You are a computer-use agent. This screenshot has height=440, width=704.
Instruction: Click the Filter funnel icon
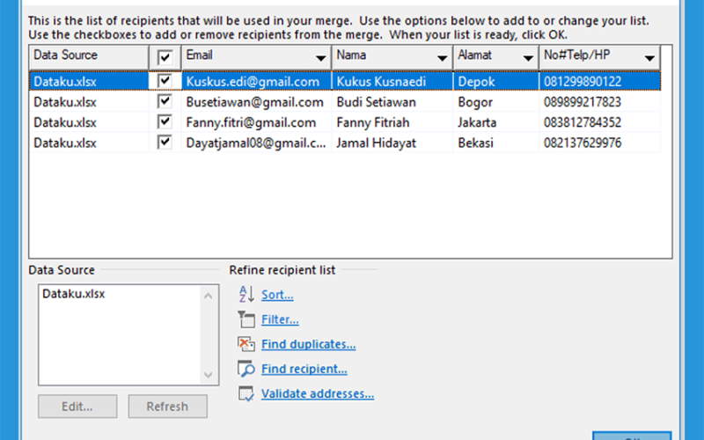pyautogui.click(x=246, y=319)
